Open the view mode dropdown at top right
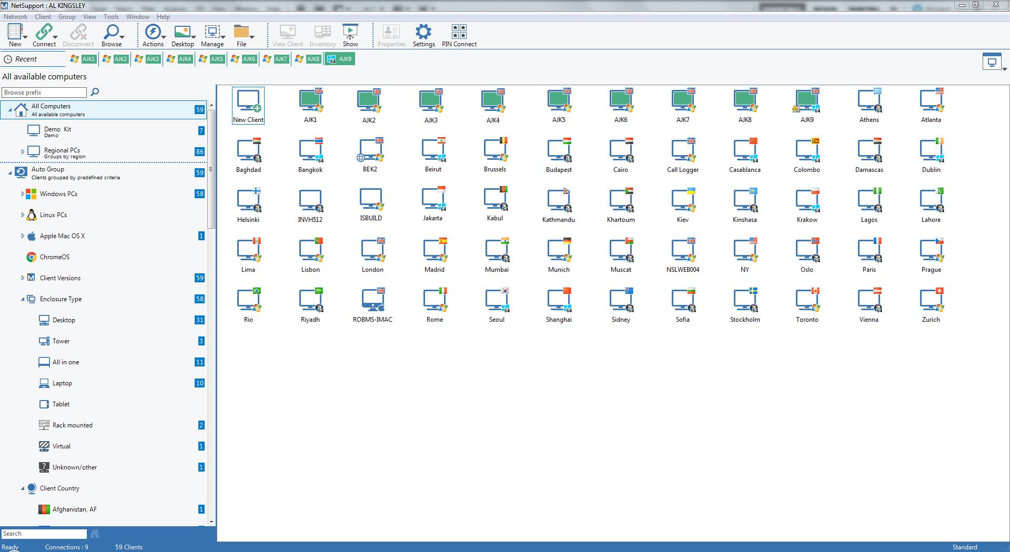This screenshot has height=552, width=1010. [1004, 69]
